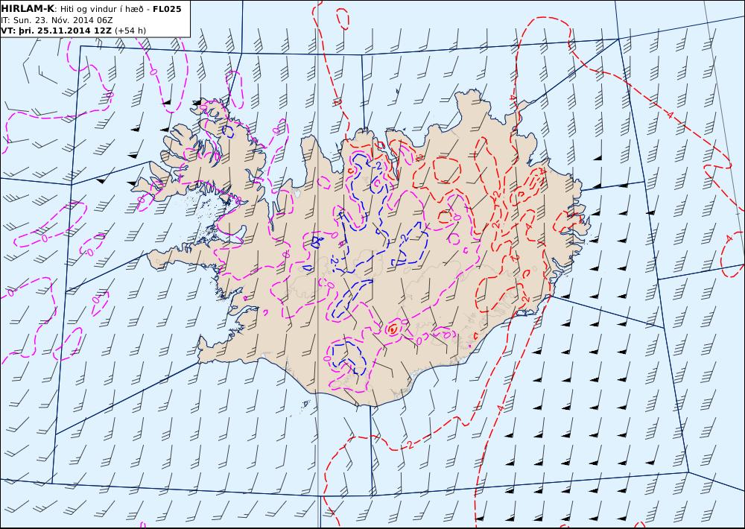
Task: Select the (+54 h) forecast offset text
Action: coord(130,31)
